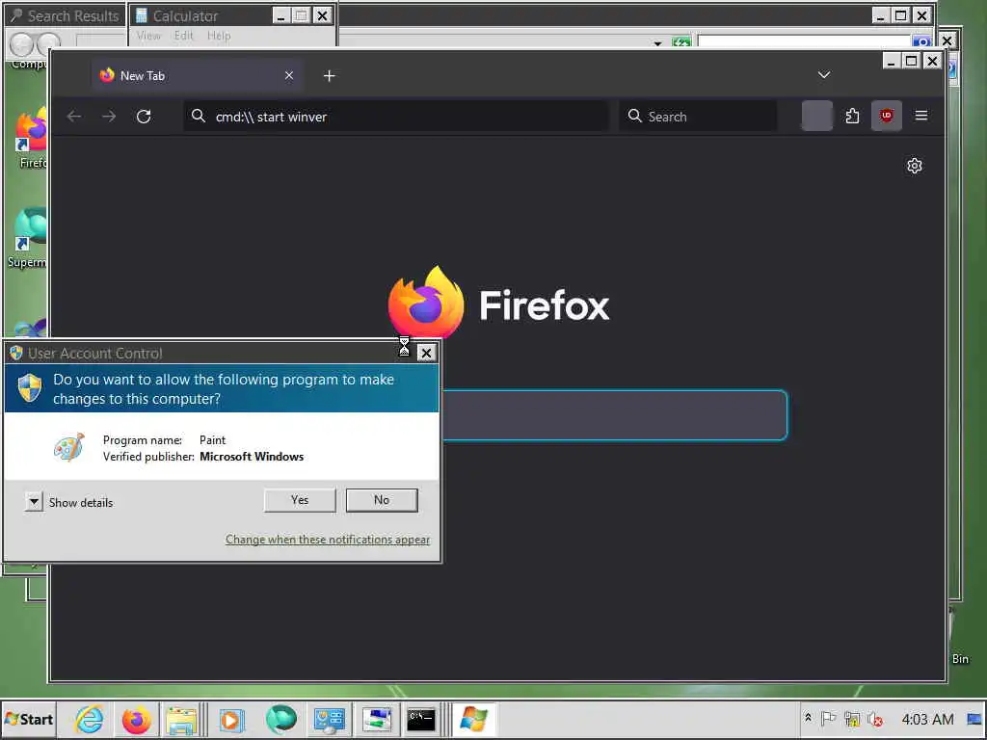Click Yes in User Account Control
This screenshot has width=987, height=740.
pyautogui.click(x=300, y=500)
